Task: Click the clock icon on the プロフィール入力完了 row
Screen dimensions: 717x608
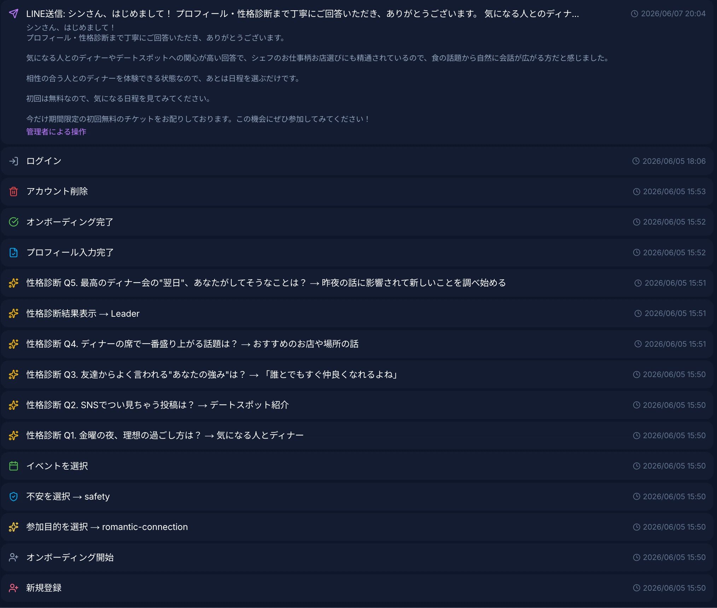Action: 636,253
